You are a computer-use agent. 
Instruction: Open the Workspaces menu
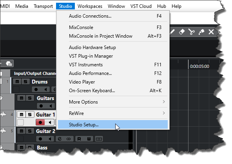click(90, 6)
